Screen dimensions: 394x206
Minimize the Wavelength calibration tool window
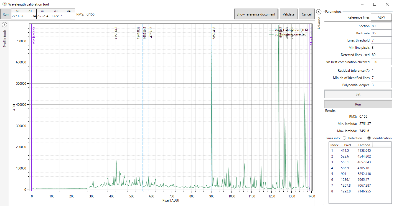pos(362,4)
